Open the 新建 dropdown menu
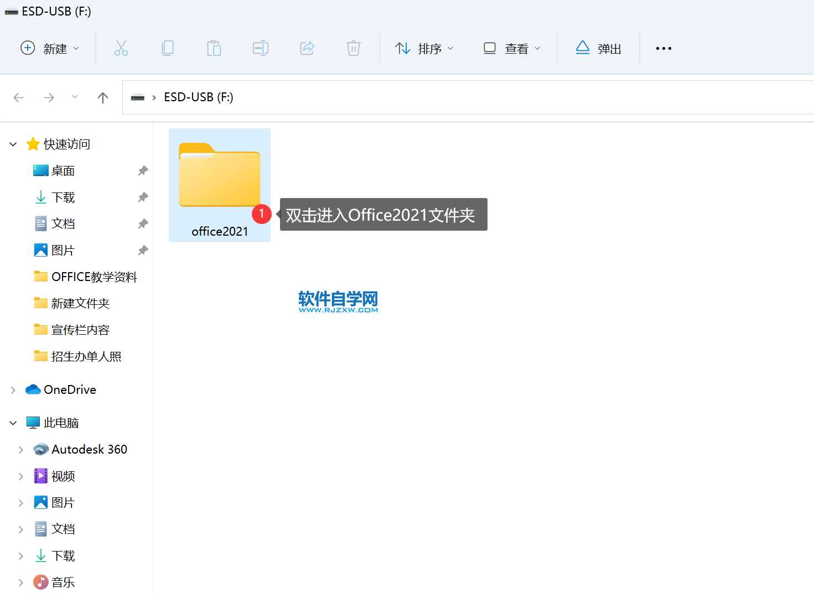The height and width of the screenshot is (593, 814). [50, 49]
